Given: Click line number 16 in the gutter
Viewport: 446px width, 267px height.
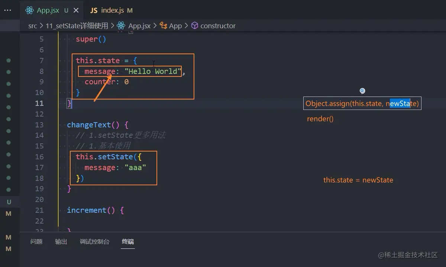Looking at the screenshot, I should click(39, 157).
